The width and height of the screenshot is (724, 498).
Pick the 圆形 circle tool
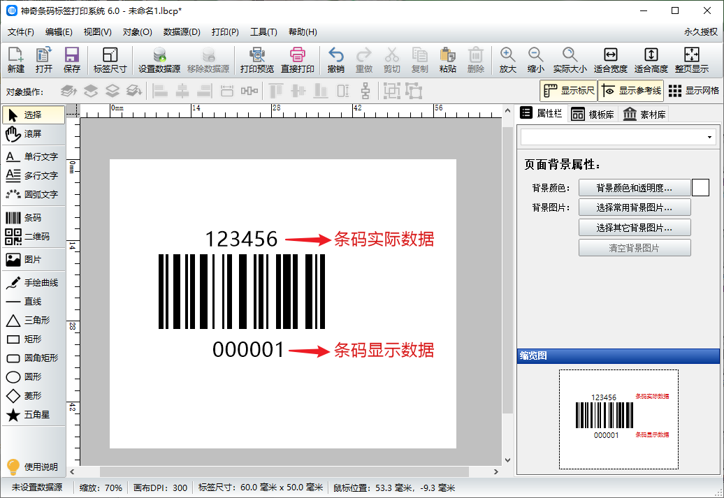point(34,377)
